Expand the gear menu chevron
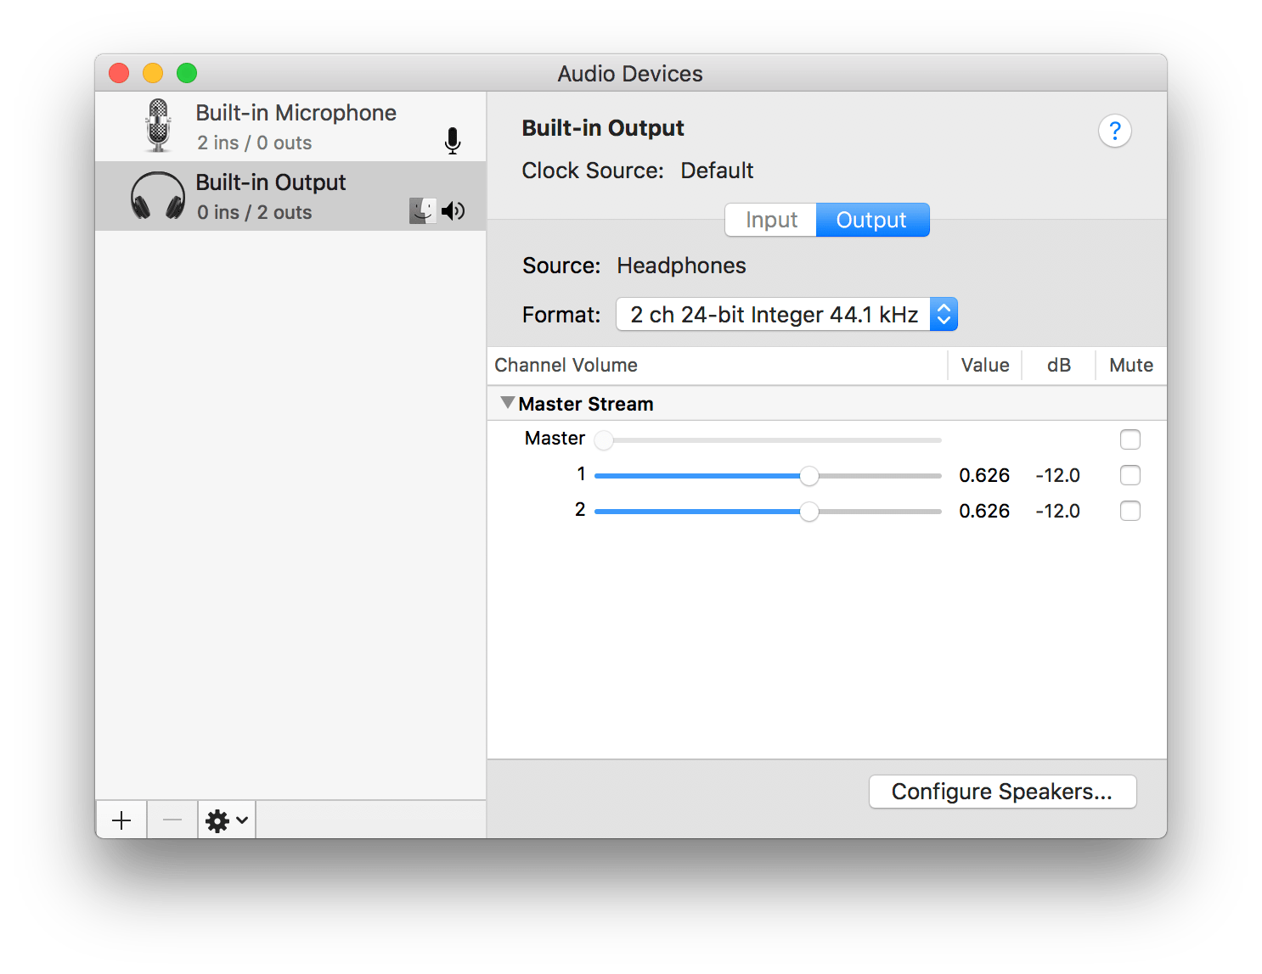Image resolution: width=1262 pixels, height=974 pixels. [240, 820]
